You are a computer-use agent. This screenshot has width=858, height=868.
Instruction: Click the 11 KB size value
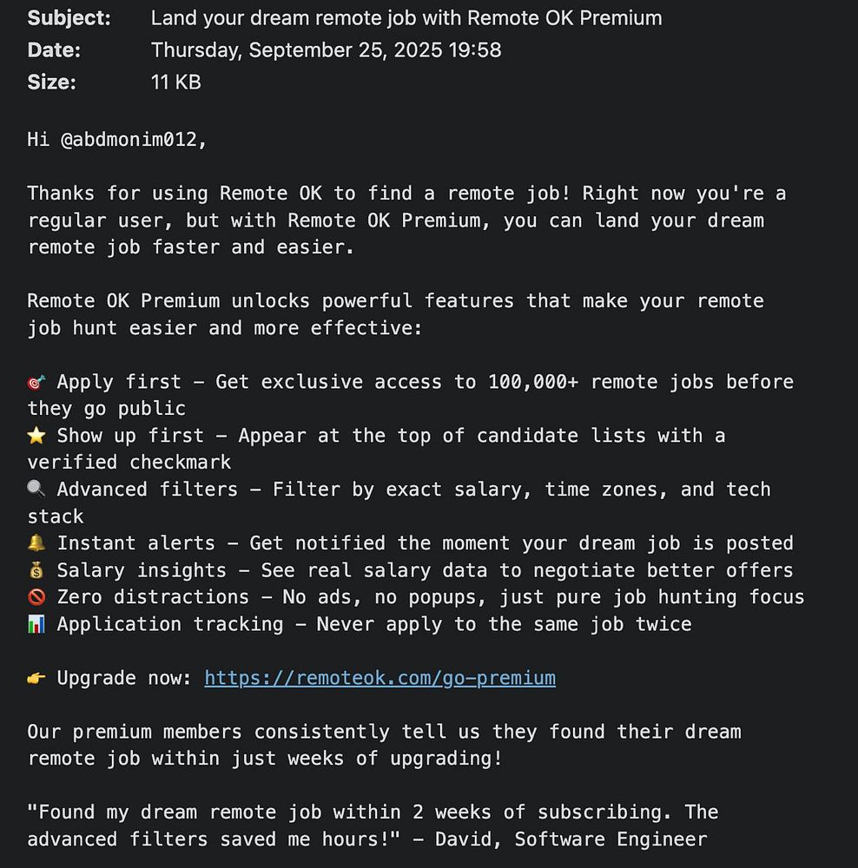(x=175, y=82)
